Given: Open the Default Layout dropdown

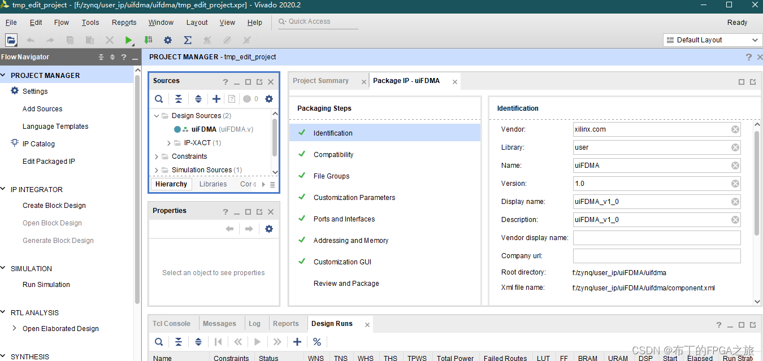Looking at the screenshot, I should [712, 40].
